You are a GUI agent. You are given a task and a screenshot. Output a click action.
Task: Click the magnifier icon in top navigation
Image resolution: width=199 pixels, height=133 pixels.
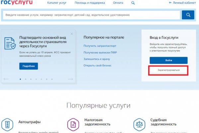pyautogui.click(x=133, y=3)
